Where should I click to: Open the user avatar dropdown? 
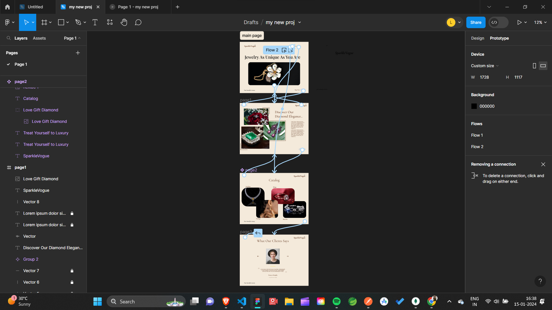(459, 22)
